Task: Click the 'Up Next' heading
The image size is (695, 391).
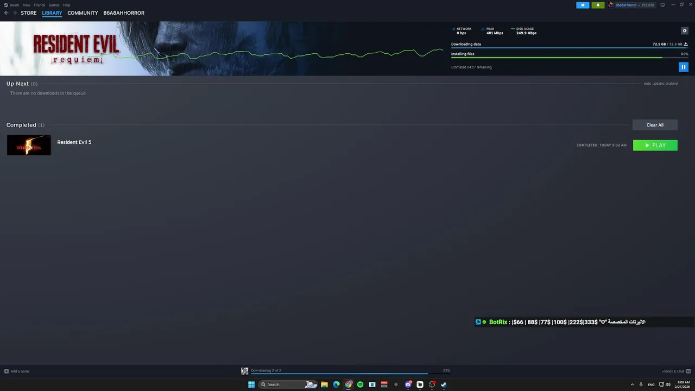Action: (x=17, y=84)
